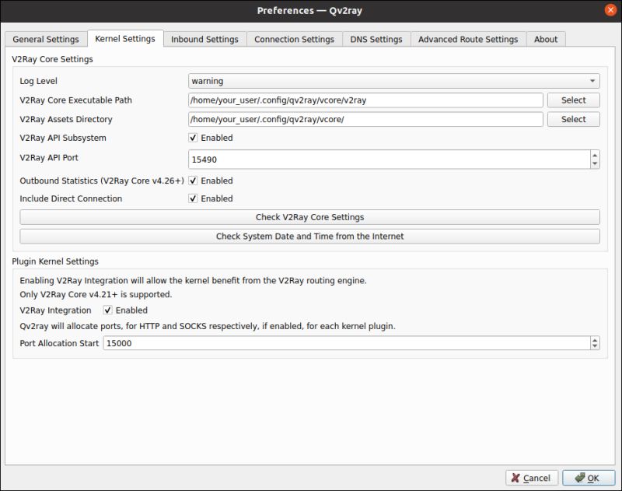
Task: Switch to the General Settings tab
Action: [x=45, y=39]
